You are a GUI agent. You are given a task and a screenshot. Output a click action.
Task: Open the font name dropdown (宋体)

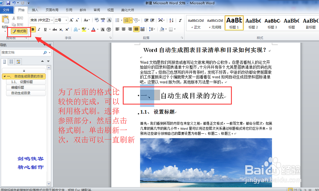coord(52,20)
